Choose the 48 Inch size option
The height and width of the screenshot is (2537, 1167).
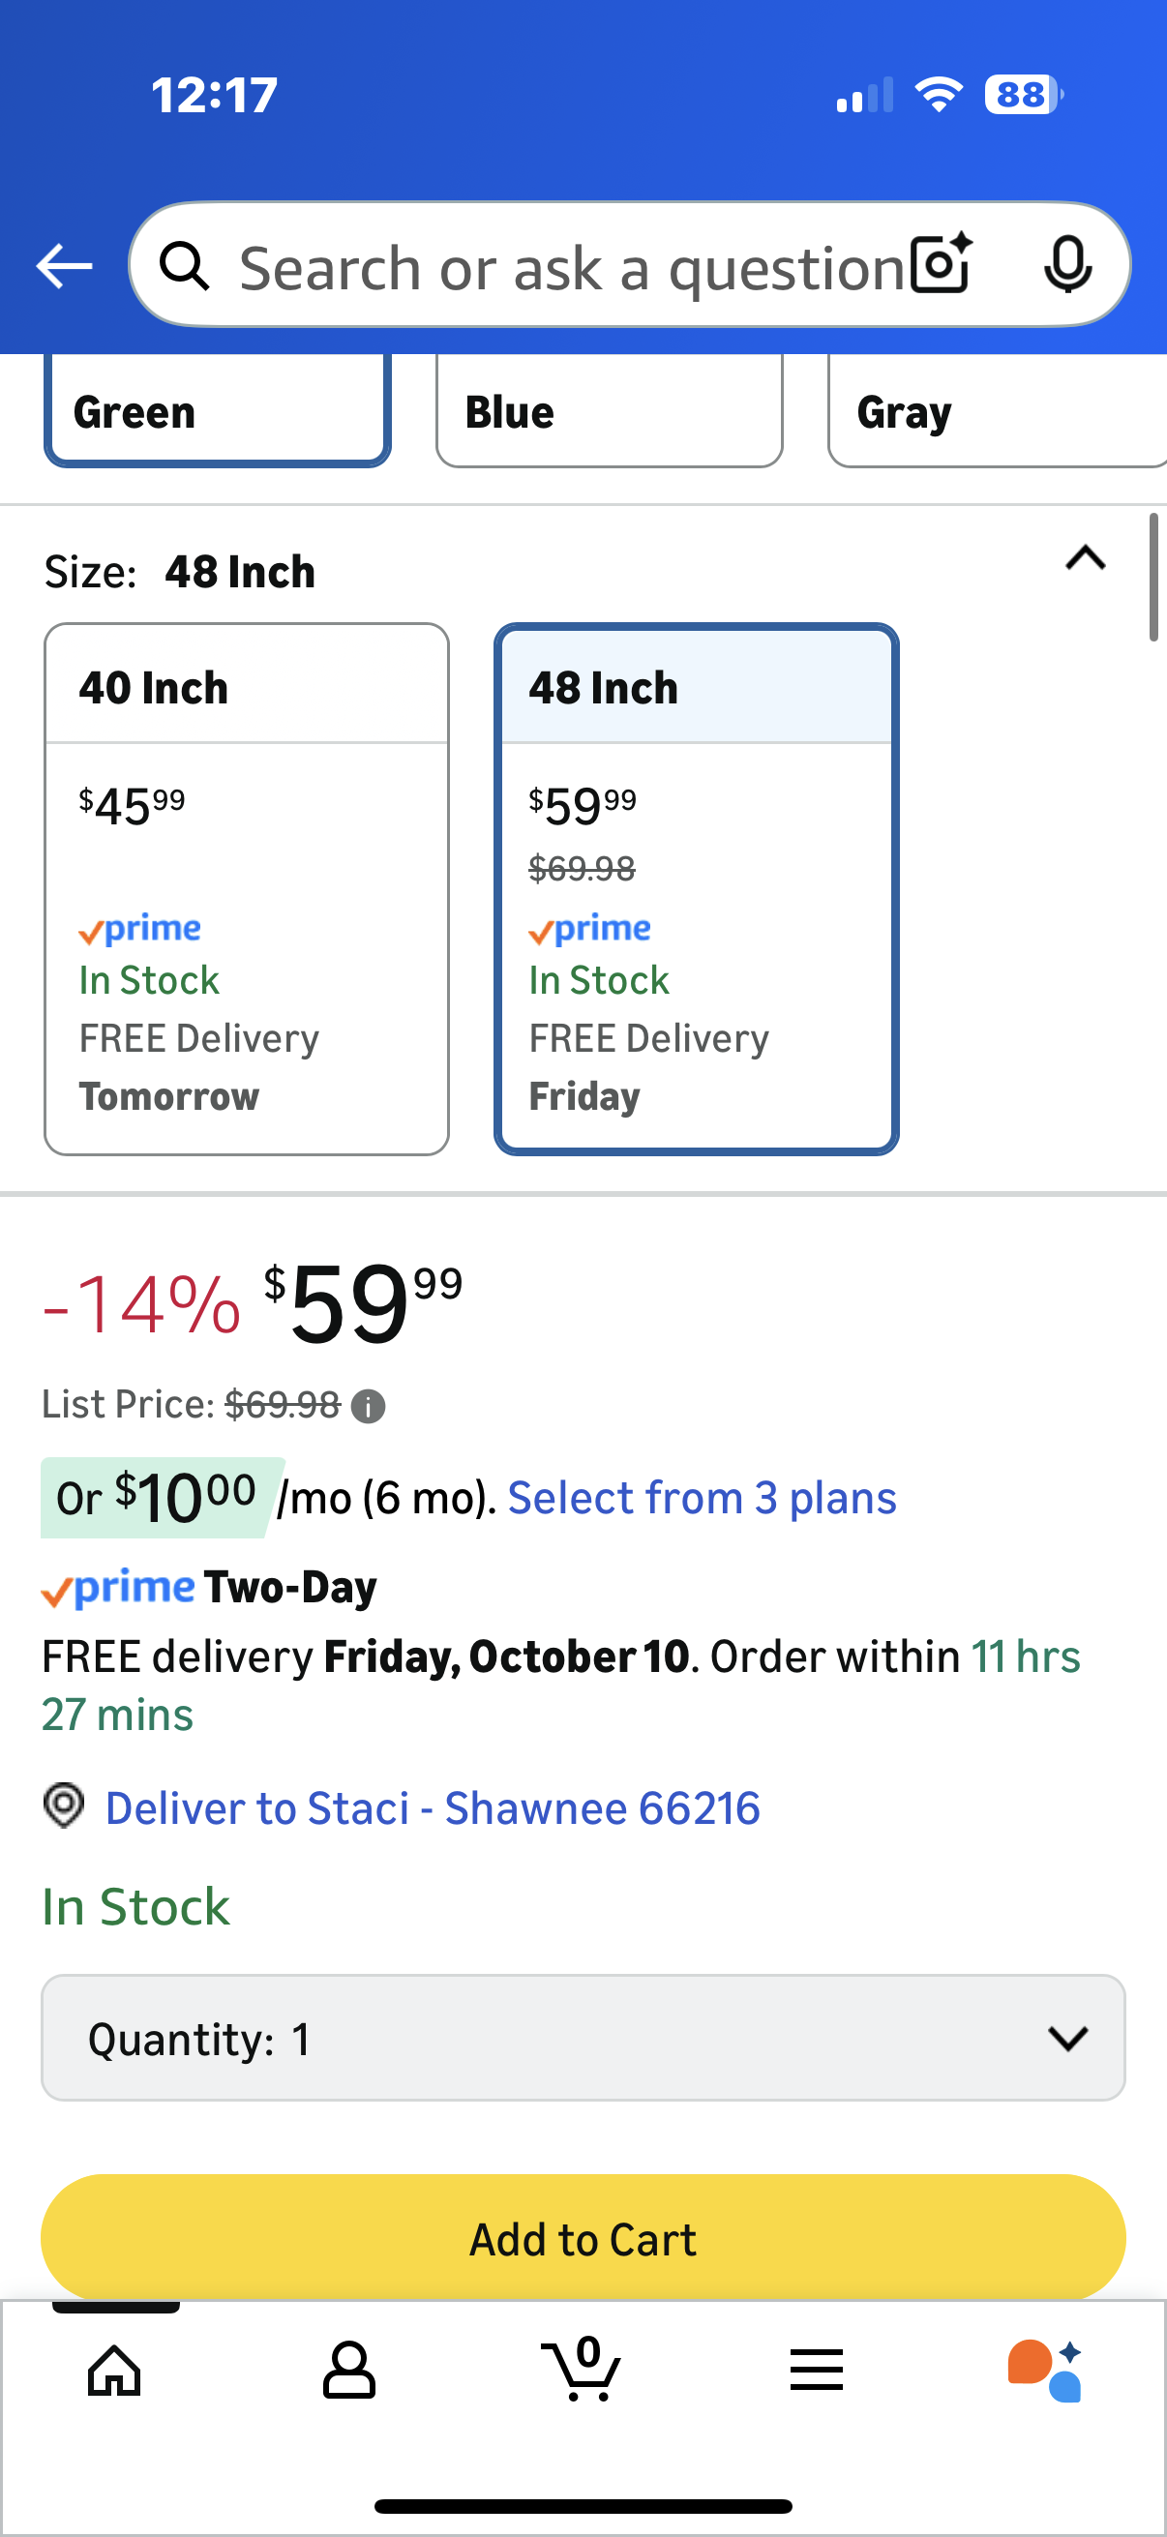point(696,886)
